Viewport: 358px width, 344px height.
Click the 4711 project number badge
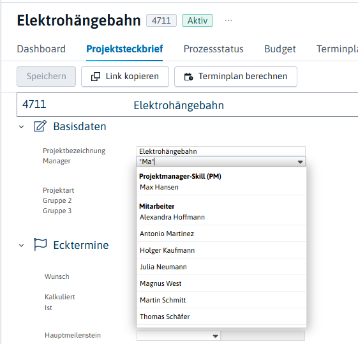pos(161,20)
